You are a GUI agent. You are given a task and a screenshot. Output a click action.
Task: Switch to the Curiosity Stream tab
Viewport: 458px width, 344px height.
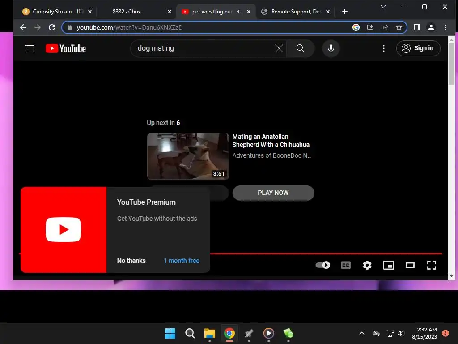[x=57, y=11]
